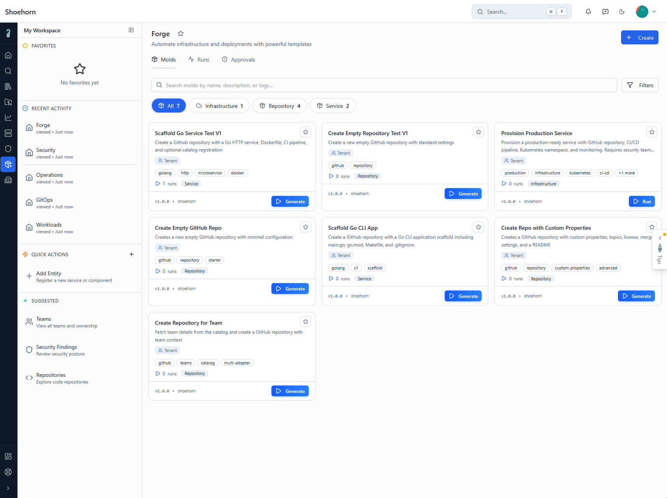Image resolution: width=667 pixels, height=498 pixels.
Task: Open the Filters dropdown
Action: click(640, 85)
